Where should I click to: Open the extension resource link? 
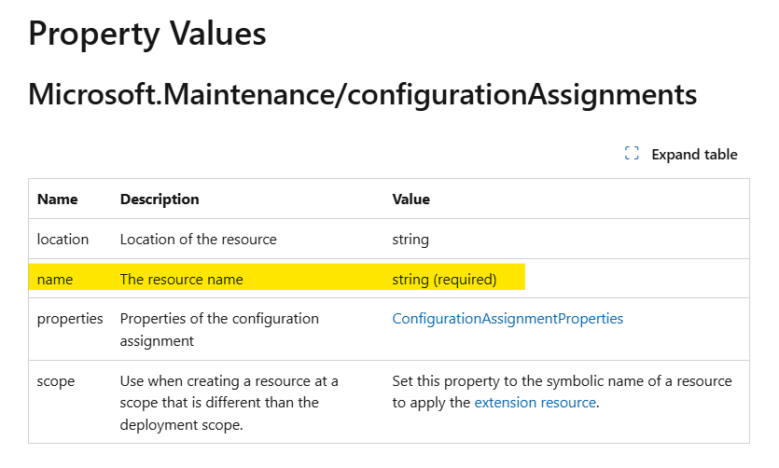[536, 402]
